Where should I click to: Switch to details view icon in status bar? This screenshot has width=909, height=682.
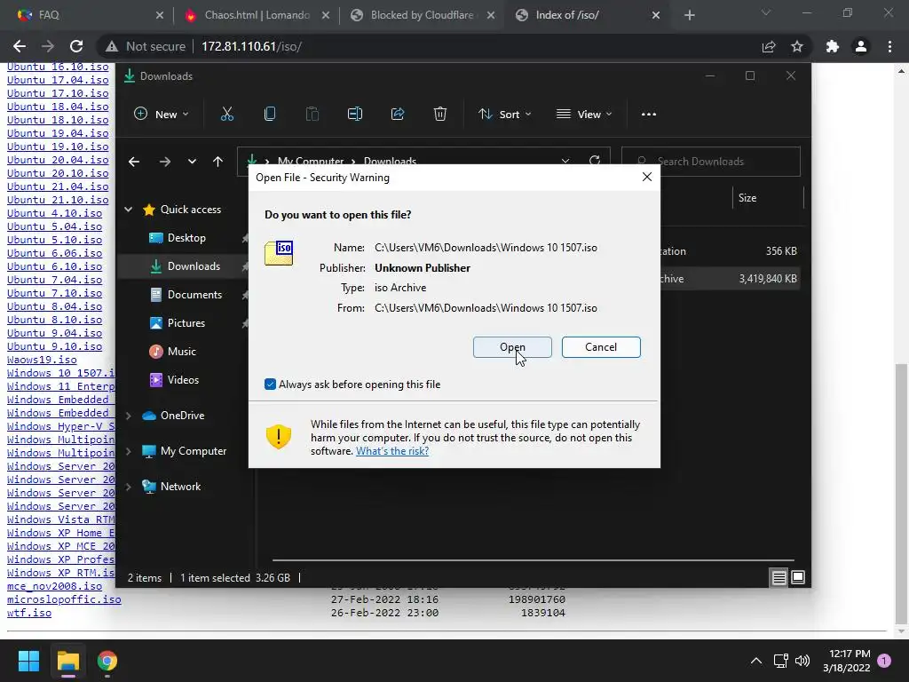pyautogui.click(x=779, y=577)
